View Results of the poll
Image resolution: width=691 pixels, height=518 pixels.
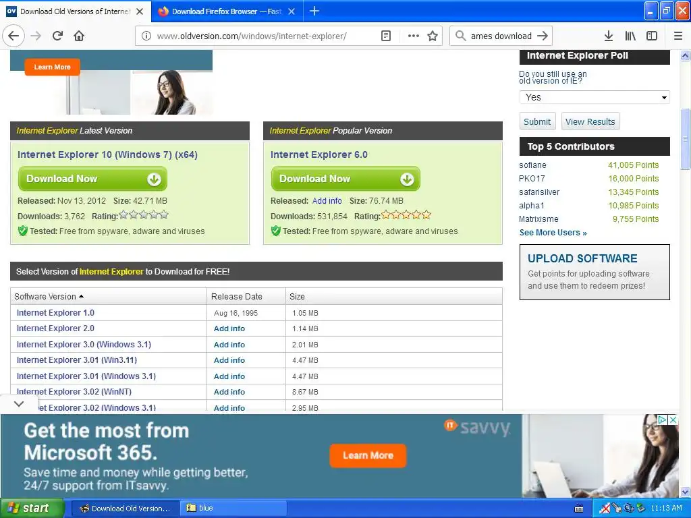click(x=590, y=121)
